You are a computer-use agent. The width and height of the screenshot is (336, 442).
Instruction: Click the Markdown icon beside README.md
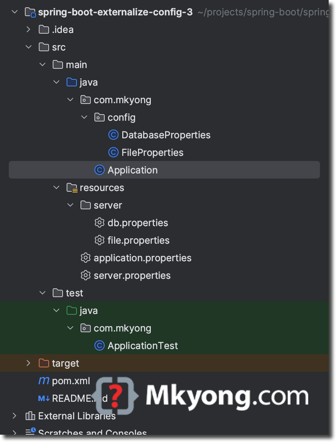pos(44,398)
